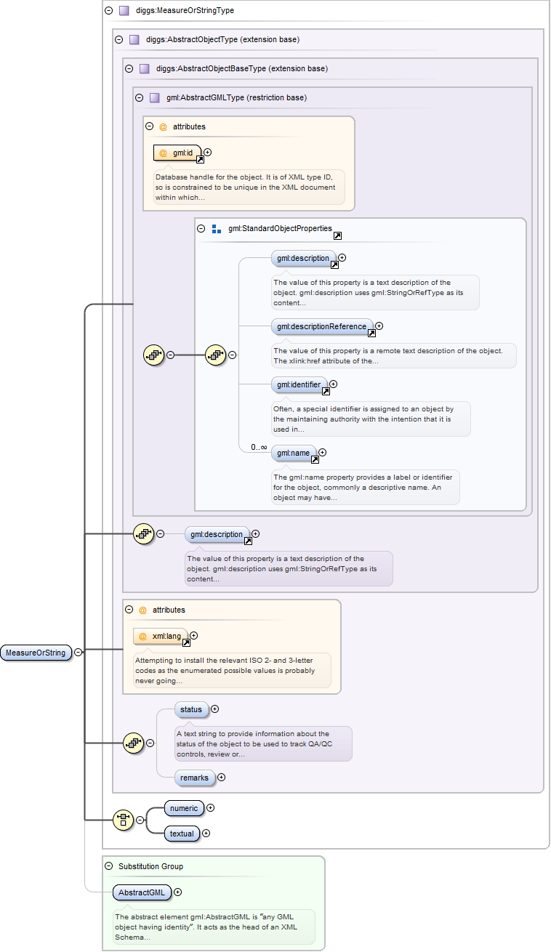Click the link arrow on gml:id attribute

click(x=200, y=158)
